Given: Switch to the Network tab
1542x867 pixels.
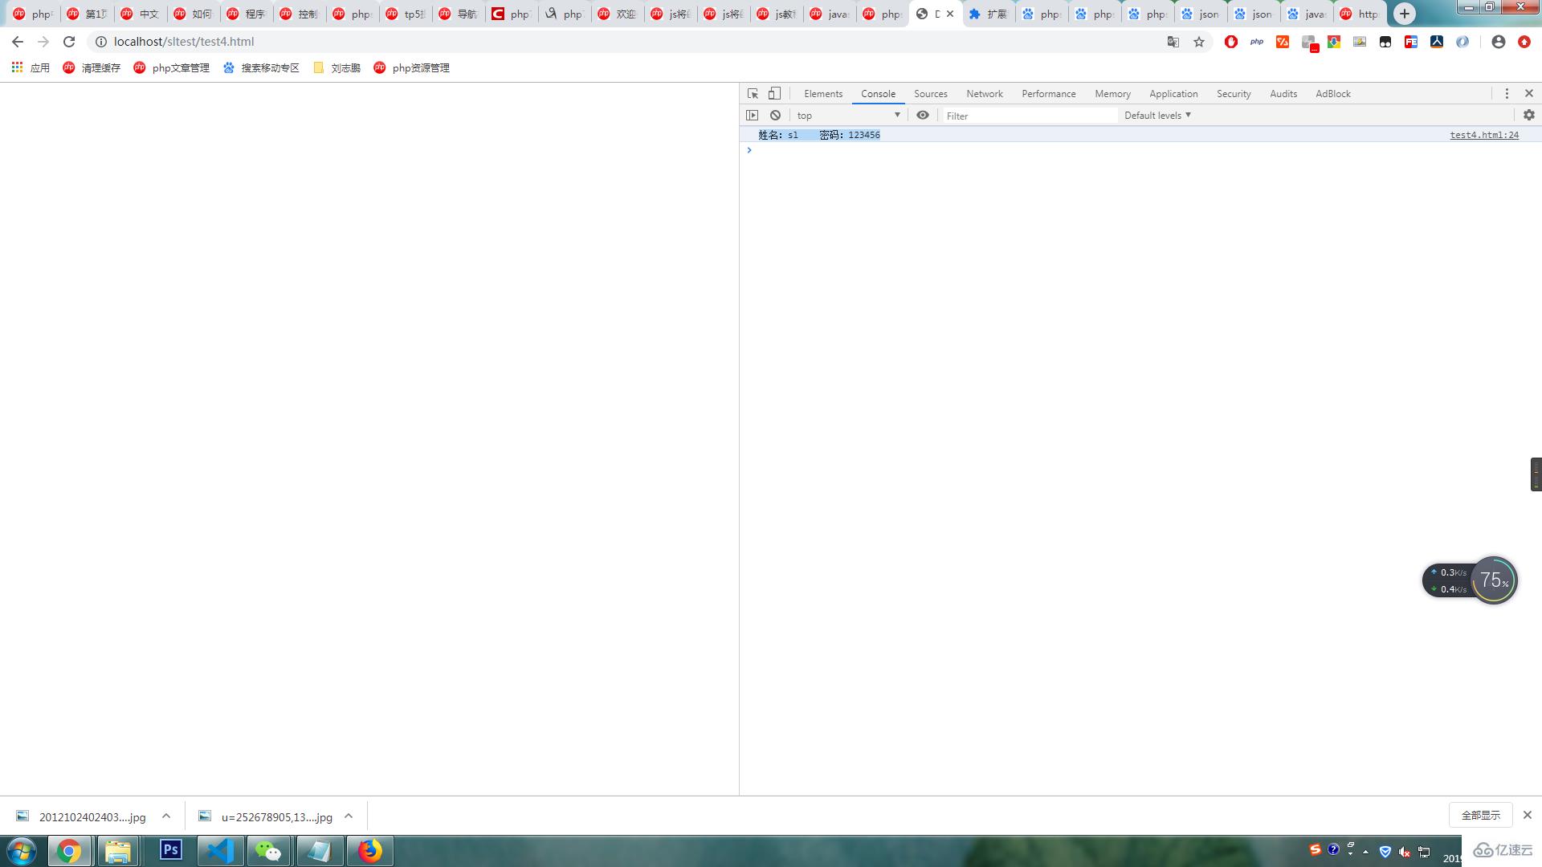Looking at the screenshot, I should pos(984,93).
